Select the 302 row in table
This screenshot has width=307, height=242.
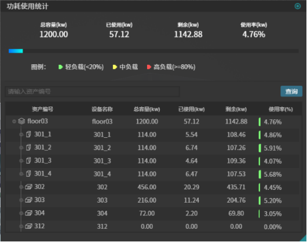152,187
